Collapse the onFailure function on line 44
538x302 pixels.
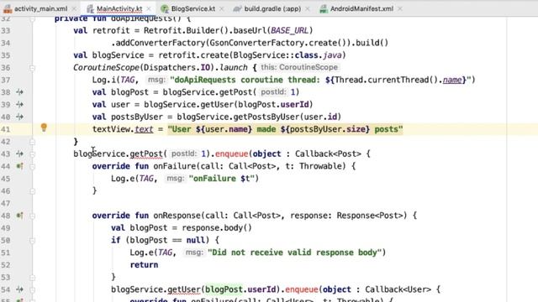(32, 166)
